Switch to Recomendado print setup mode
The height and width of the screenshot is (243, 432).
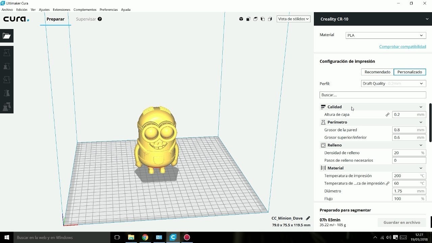point(377,72)
